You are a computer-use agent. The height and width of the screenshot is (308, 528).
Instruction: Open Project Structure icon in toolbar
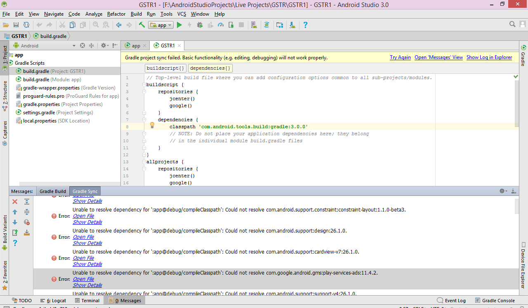click(280, 25)
